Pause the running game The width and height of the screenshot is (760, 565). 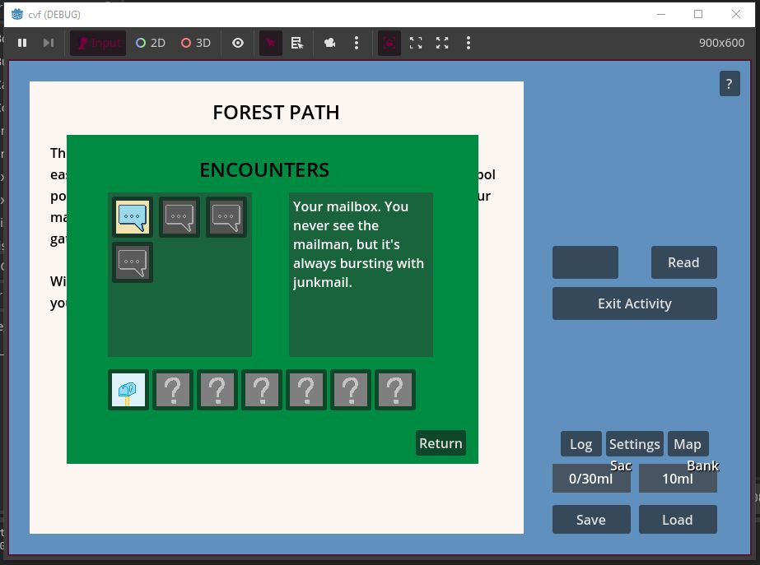(x=22, y=43)
